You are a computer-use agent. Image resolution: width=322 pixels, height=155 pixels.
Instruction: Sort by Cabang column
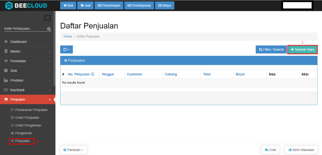point(171,74)
